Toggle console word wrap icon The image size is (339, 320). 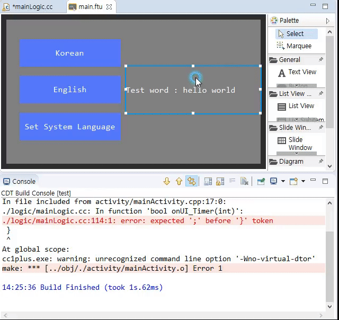(232, 181)
